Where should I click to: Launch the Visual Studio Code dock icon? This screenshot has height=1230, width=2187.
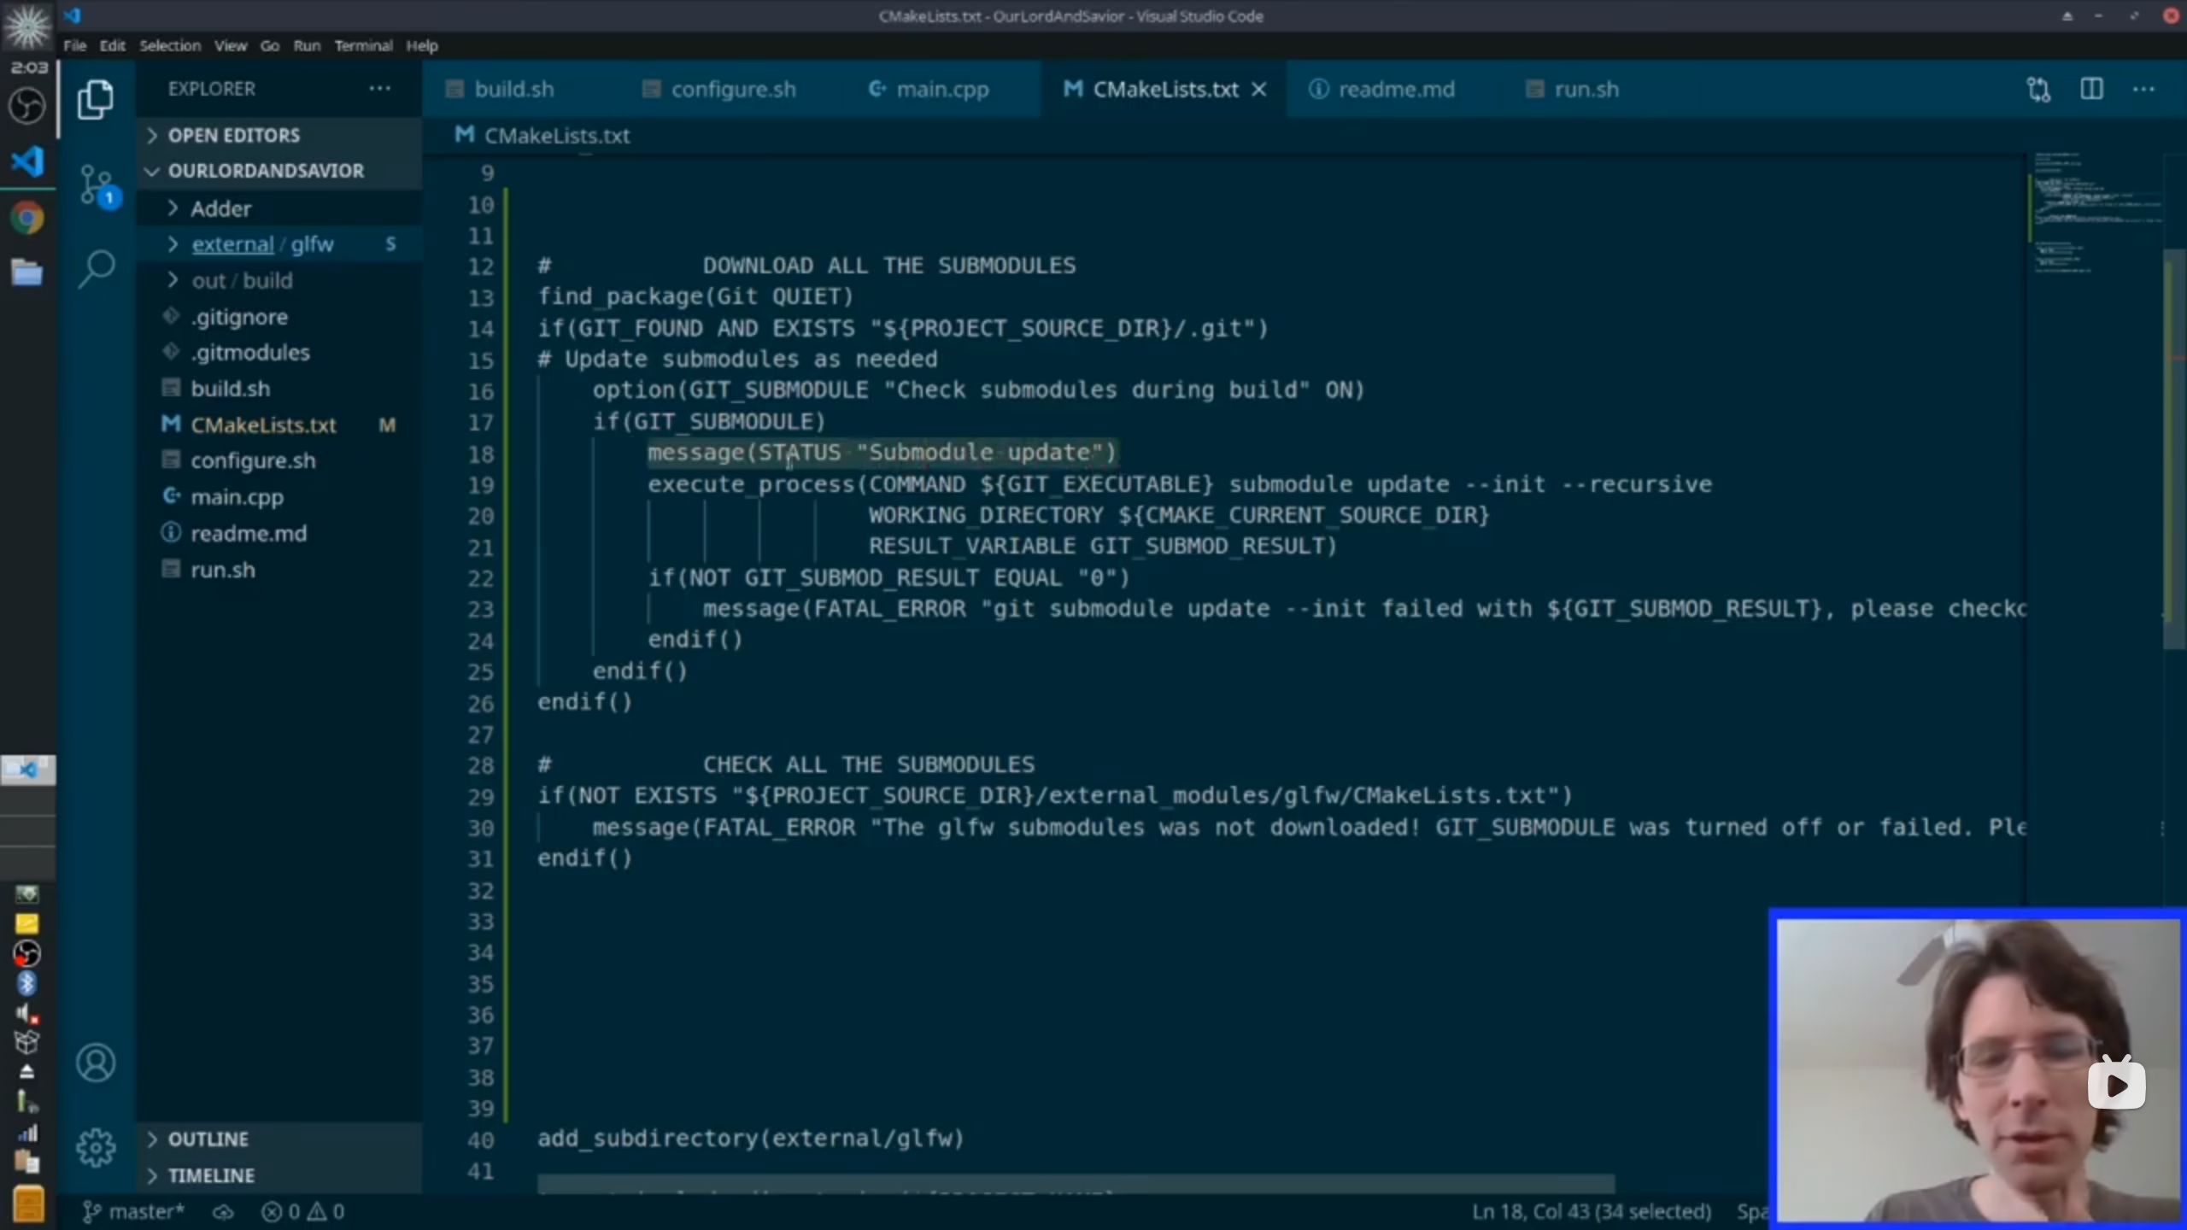coord(27,161)
